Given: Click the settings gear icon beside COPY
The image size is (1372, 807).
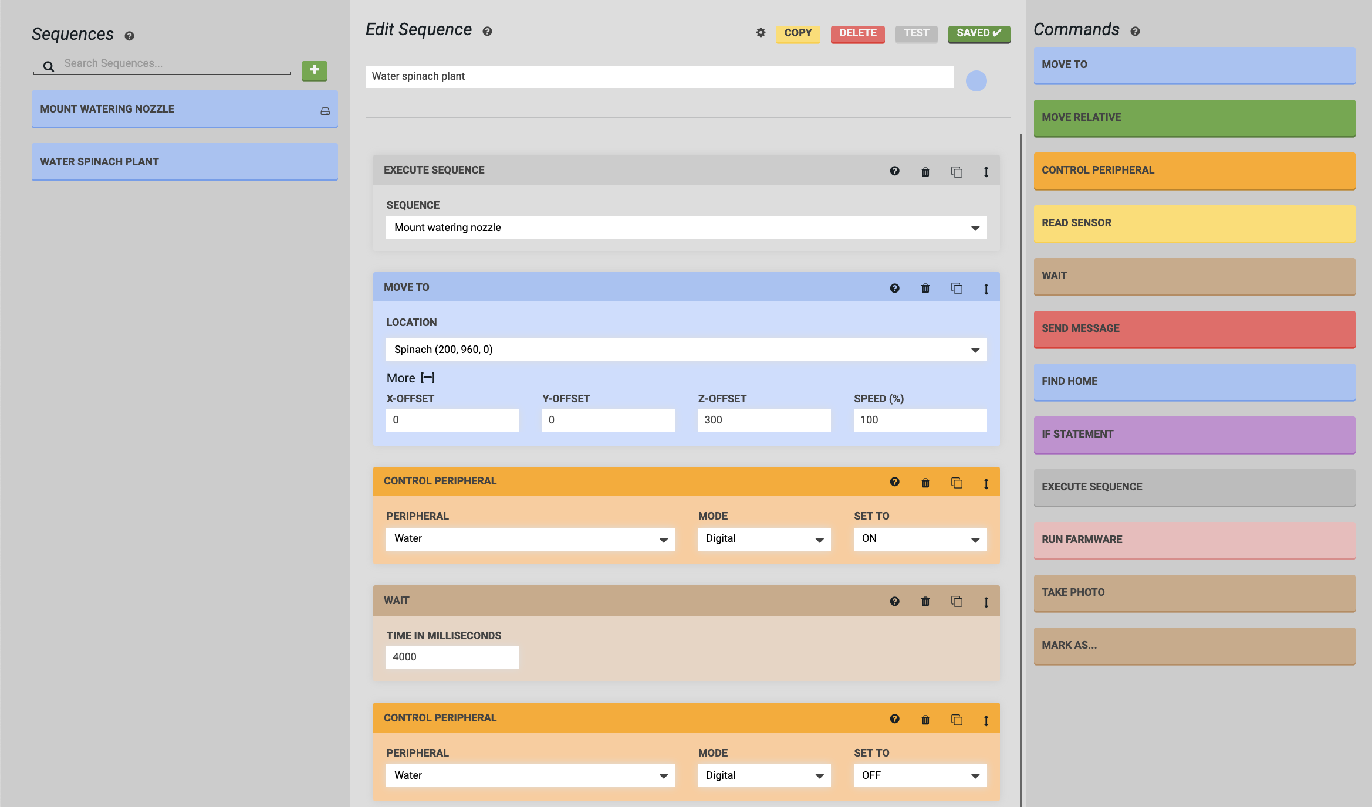Looking at the screenshot, I should tap(761, 33).
